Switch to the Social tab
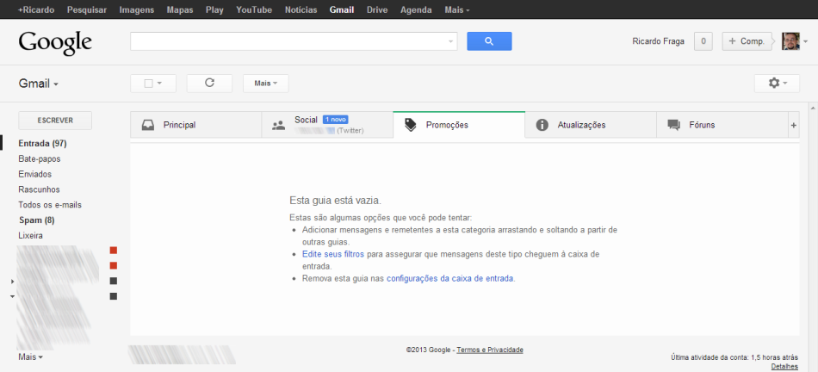818x372 pixels. point(327,125)
